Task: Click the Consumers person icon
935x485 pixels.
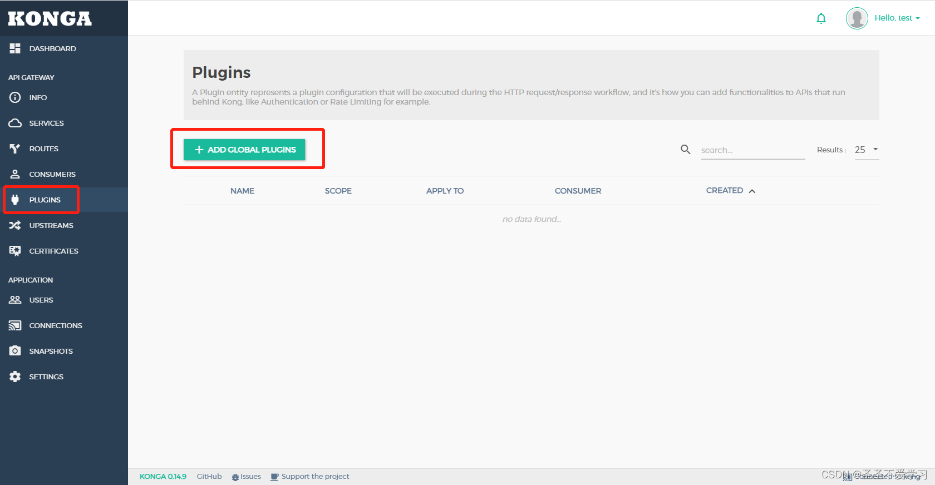Action: tap(15, 174)
